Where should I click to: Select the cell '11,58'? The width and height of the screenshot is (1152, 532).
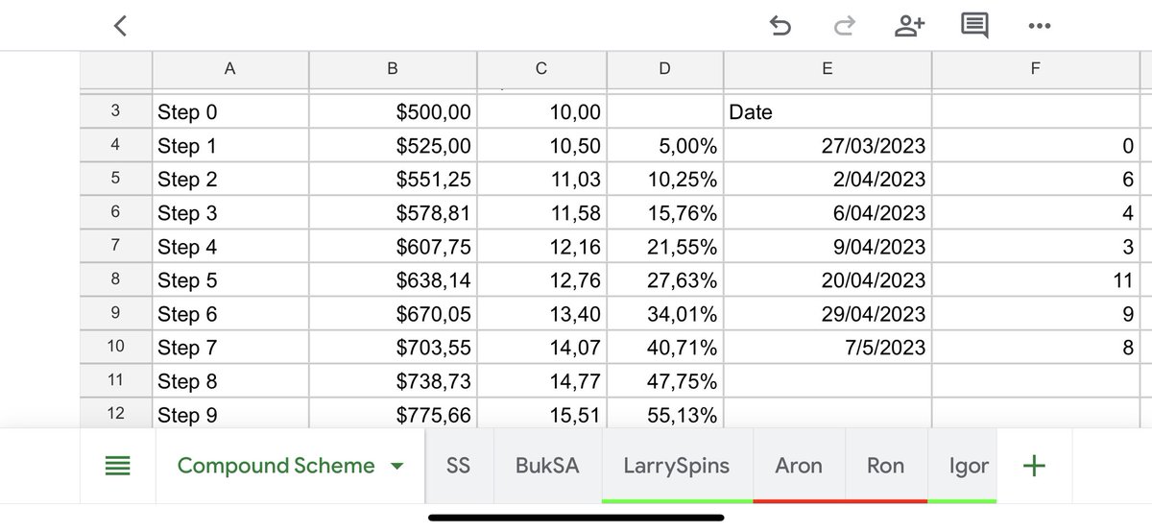(541, 212)
